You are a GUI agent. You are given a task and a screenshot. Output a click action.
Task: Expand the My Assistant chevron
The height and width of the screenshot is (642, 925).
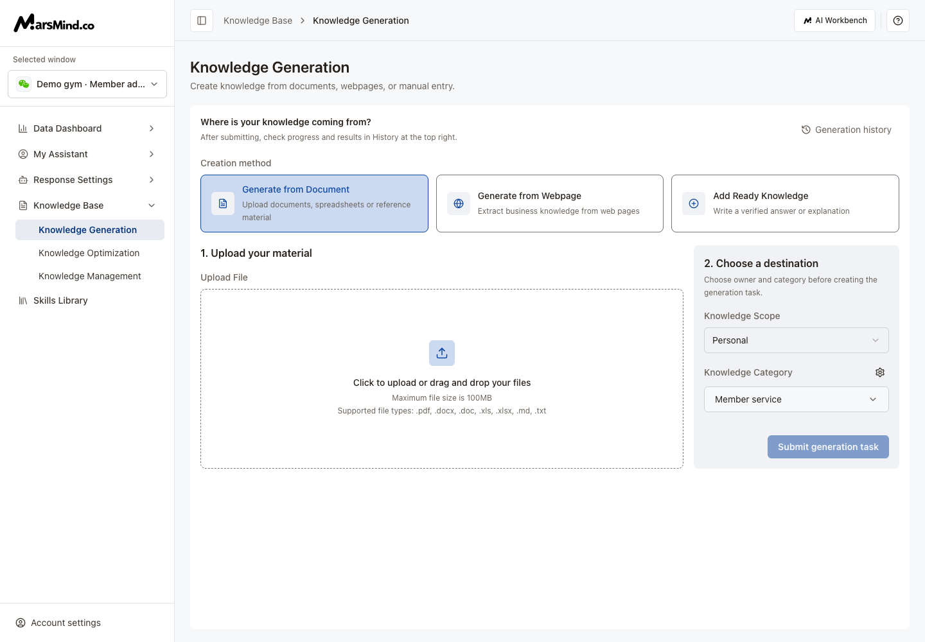[x=152, y=154]
